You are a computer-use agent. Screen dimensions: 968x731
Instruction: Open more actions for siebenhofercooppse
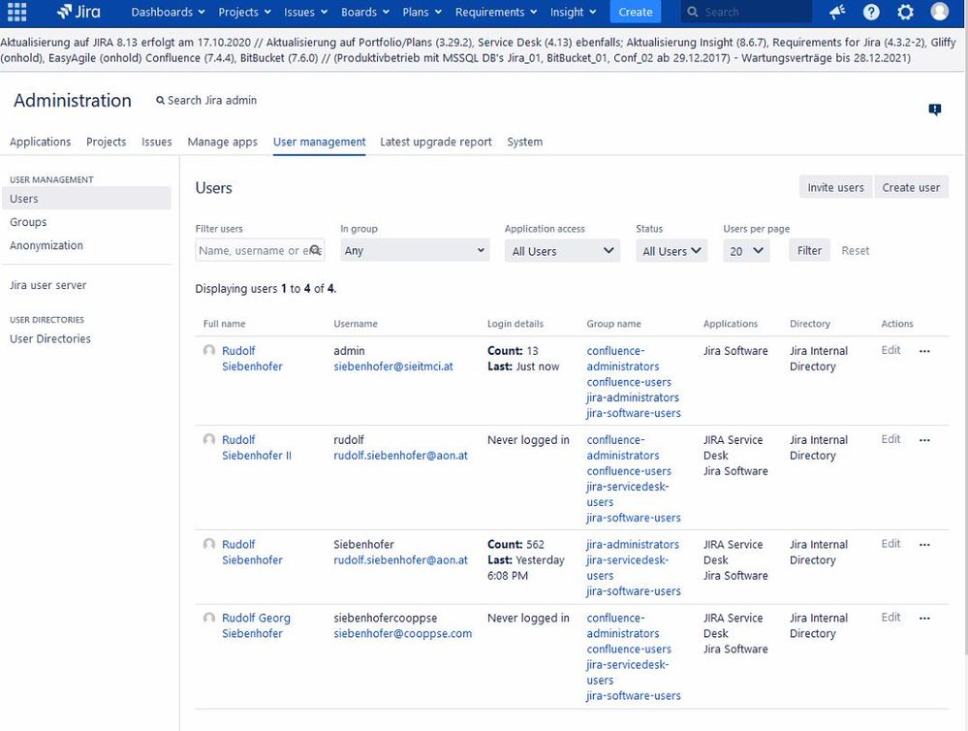pyautogui.click(x=924, y=618)
